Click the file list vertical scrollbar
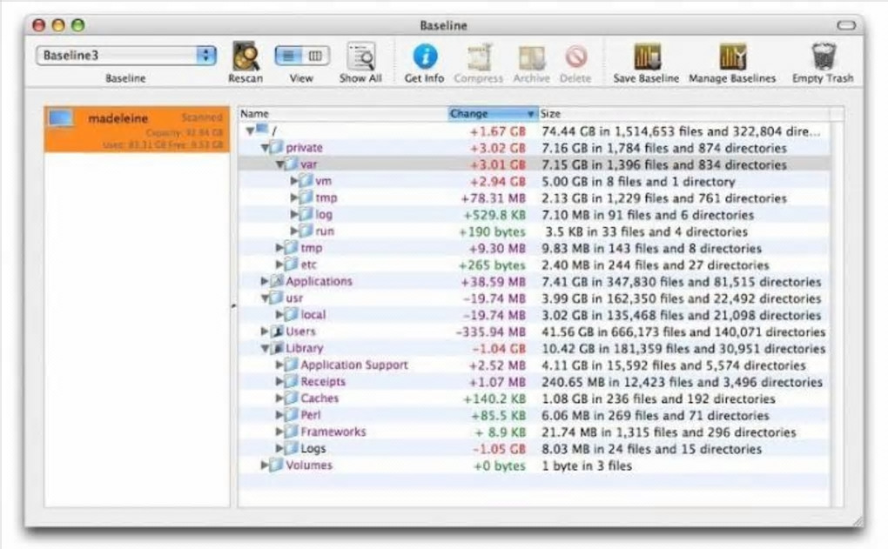This screenshot has width=888, height=549. 837,313
